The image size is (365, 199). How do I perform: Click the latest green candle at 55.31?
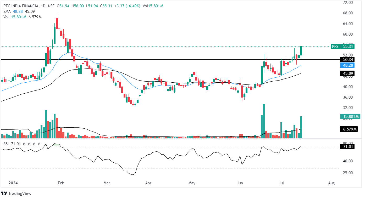pyautogui.click(x=301, y=51)
